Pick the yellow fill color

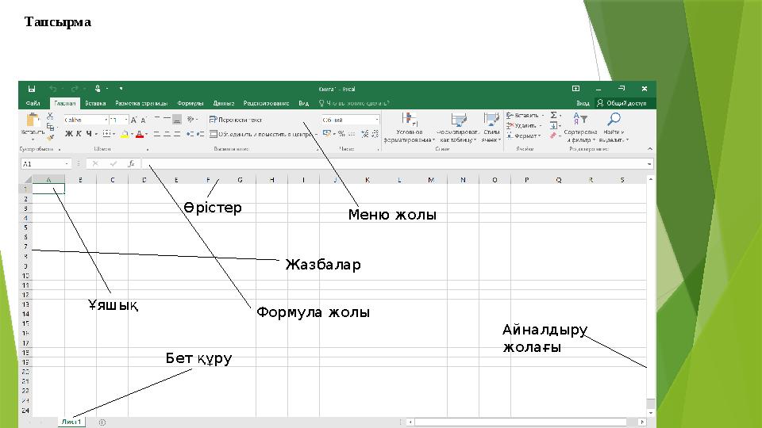click(125, 134)
